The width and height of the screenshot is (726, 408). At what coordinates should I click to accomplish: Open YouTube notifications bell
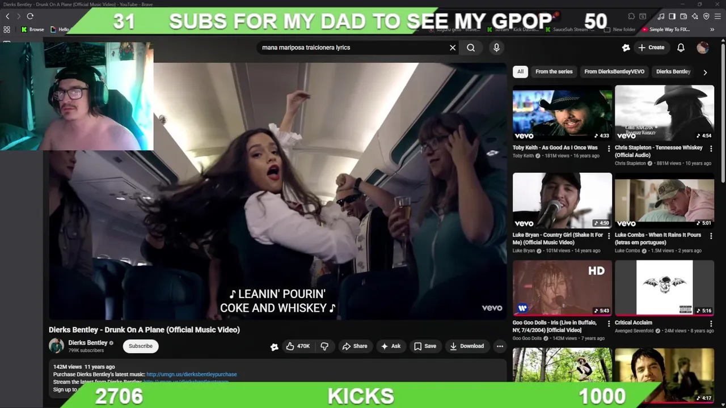pyautogui.click(x=681, y=48)
